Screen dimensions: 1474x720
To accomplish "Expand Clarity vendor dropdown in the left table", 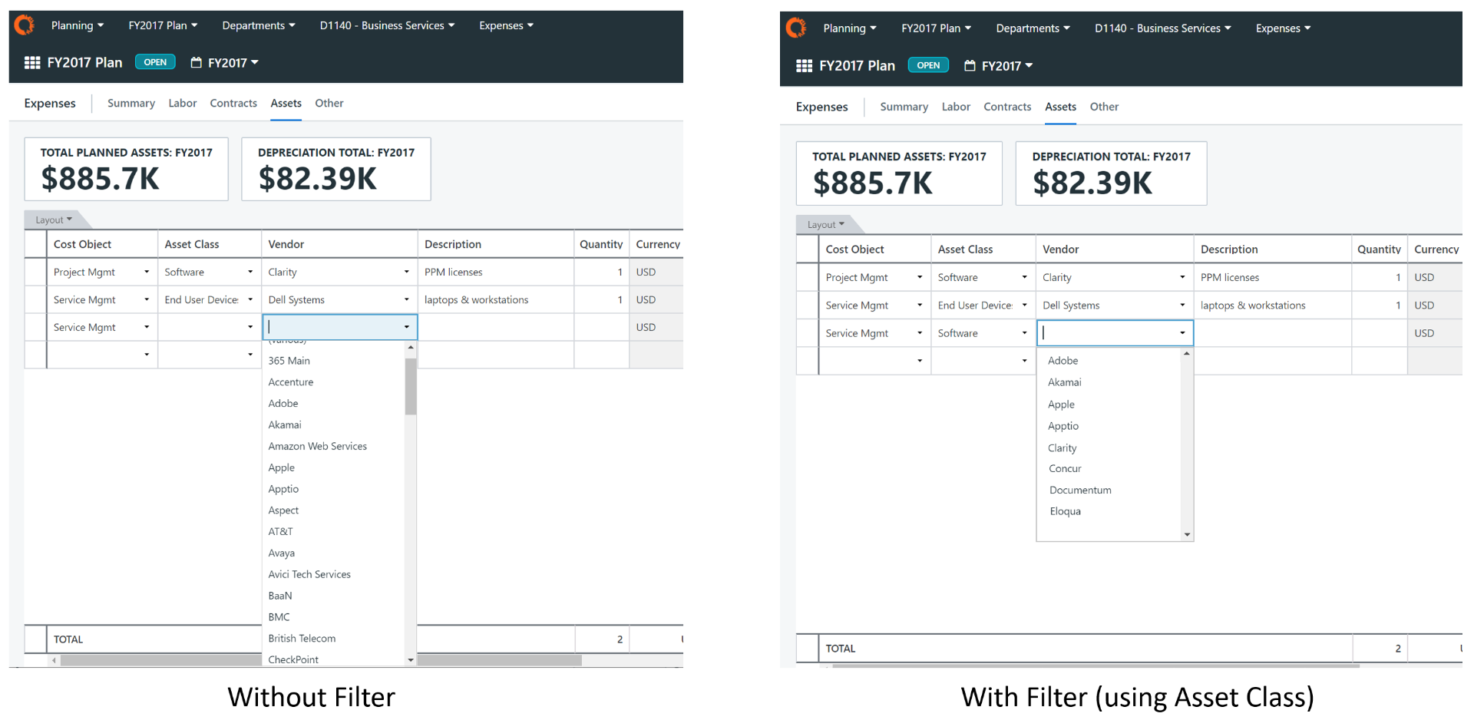I will (x=407, y=272).
